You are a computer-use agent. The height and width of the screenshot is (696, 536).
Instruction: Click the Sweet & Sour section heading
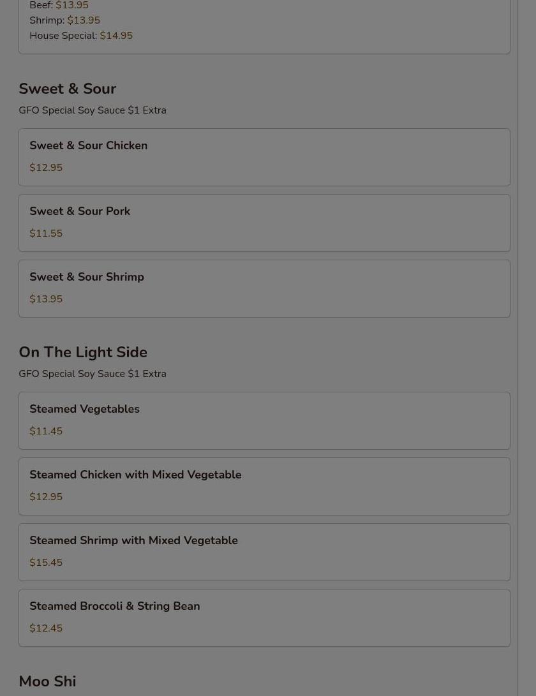click(x=68, y=89)
